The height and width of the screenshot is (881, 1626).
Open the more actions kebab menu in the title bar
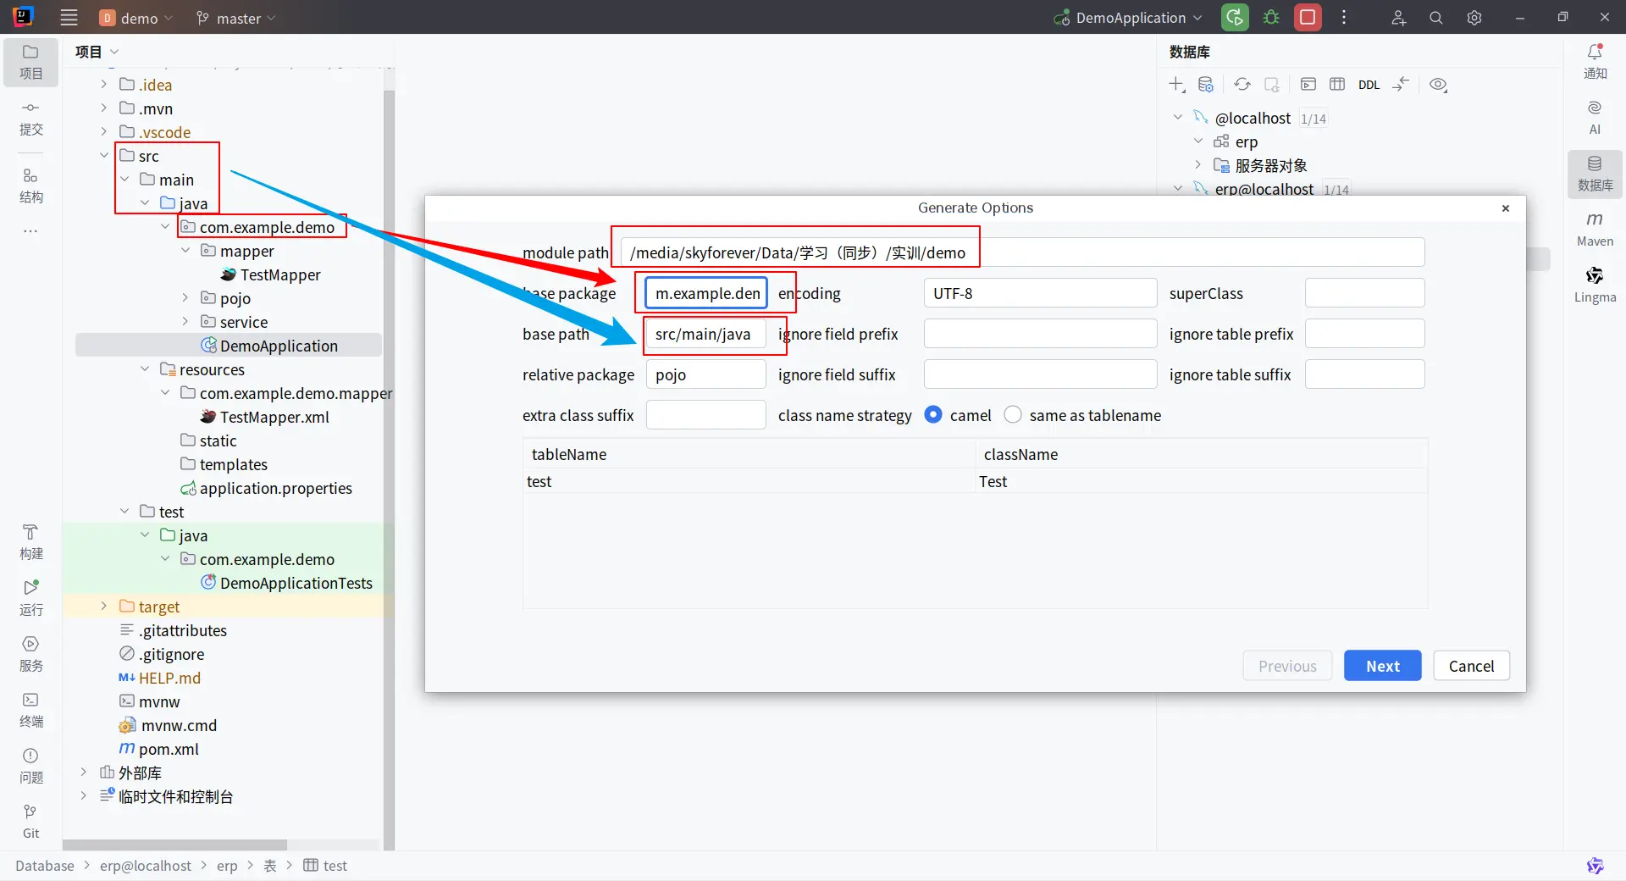pos(1344,18)
